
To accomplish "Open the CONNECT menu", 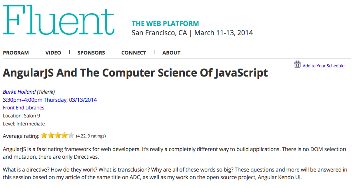I will 134,53.
